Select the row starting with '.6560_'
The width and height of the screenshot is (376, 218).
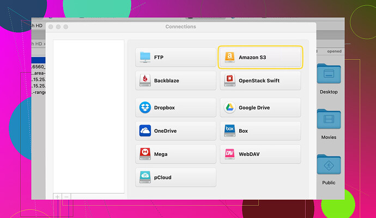38,67
